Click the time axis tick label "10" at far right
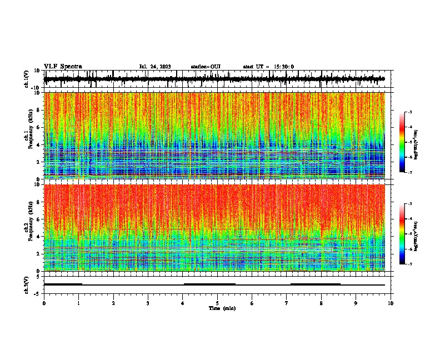The height and width of the screenshot is (340, 440). point(391,303)
